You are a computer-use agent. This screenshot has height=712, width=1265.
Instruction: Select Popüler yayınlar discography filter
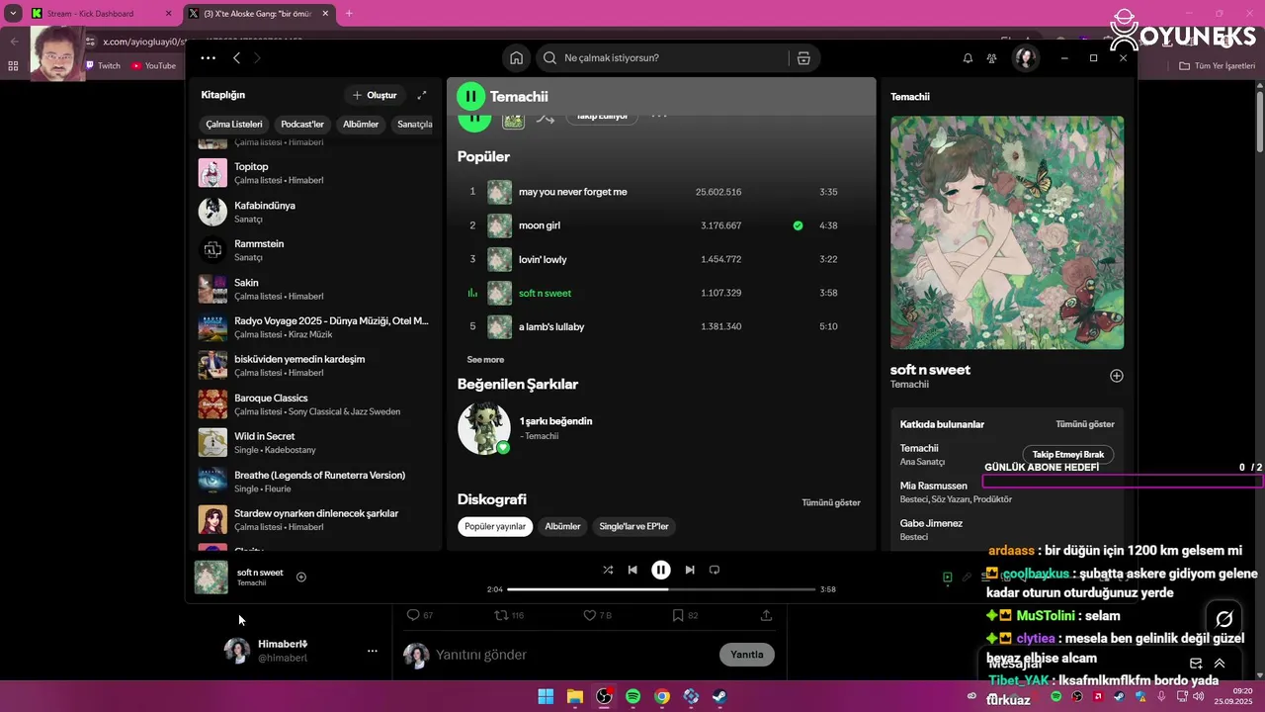[495, 526]
